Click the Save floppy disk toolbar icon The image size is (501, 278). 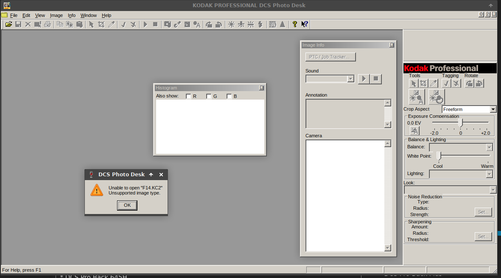click(x=18, y=24)
